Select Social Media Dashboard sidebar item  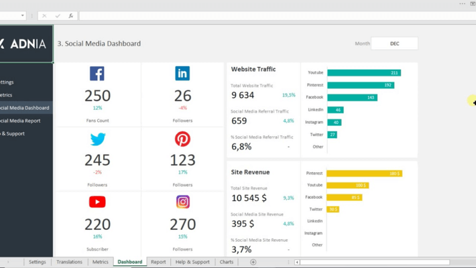[24, 108]
